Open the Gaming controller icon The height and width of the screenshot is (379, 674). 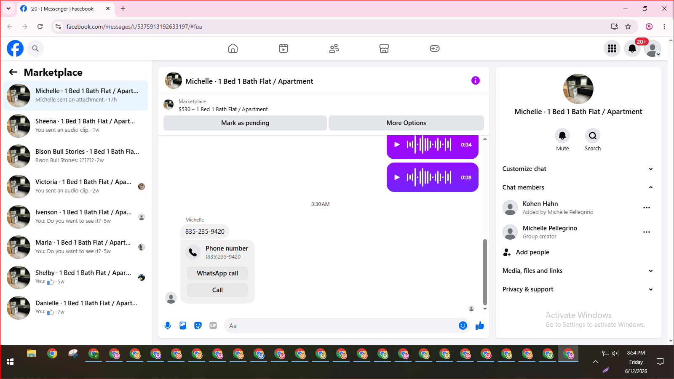(435, 48)
